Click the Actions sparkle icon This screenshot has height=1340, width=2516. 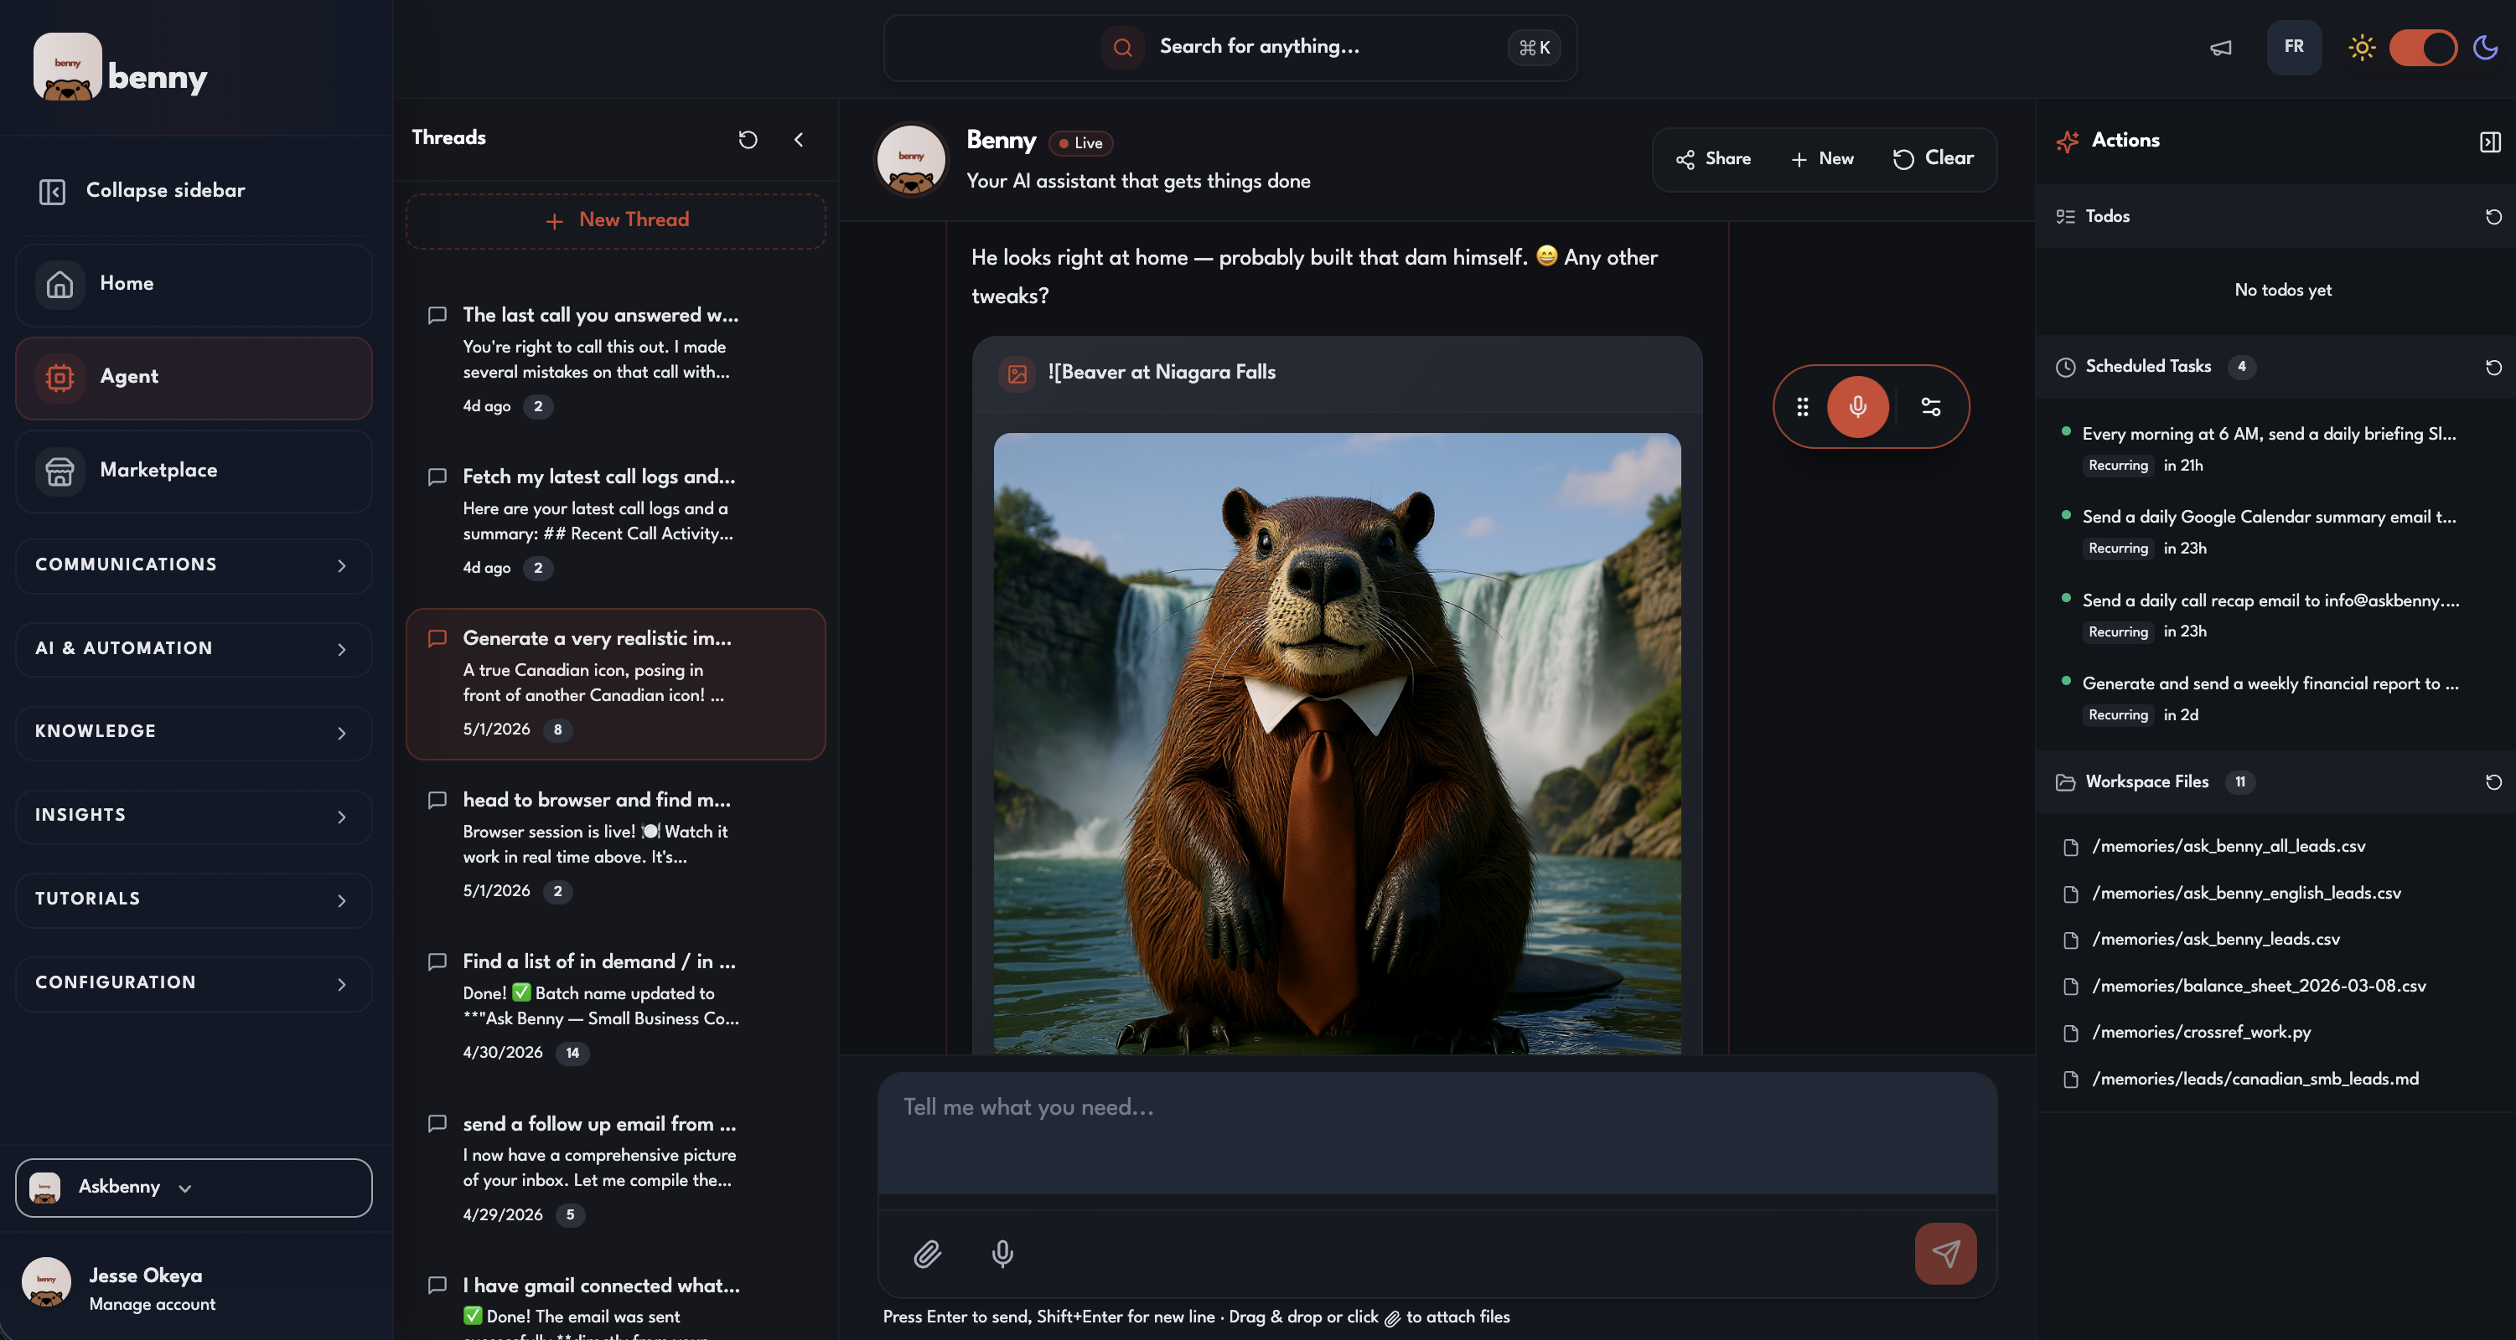point(2067,142)
